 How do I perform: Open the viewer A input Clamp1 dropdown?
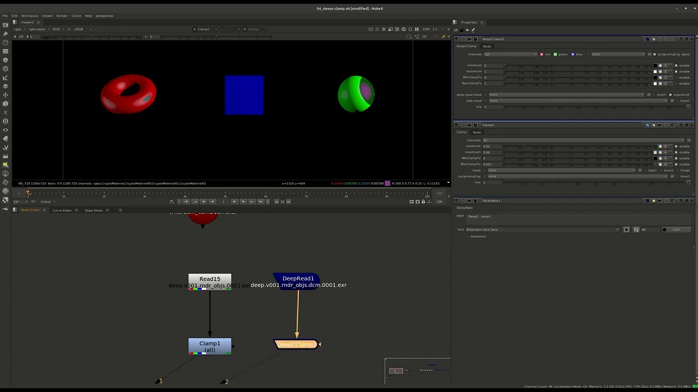pos(206,29)
